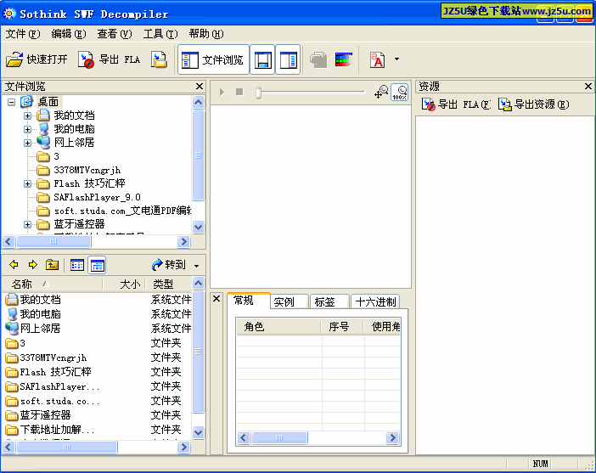Click the grayed multi-file toolbar icon
The width and height of the screenshot is (596, 473).
point(318,59)
